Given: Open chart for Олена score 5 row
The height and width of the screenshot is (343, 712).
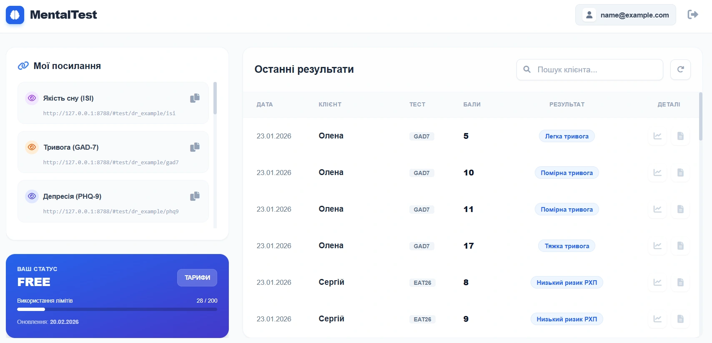Looking at the screenshot, I should [x=657, y=136].
